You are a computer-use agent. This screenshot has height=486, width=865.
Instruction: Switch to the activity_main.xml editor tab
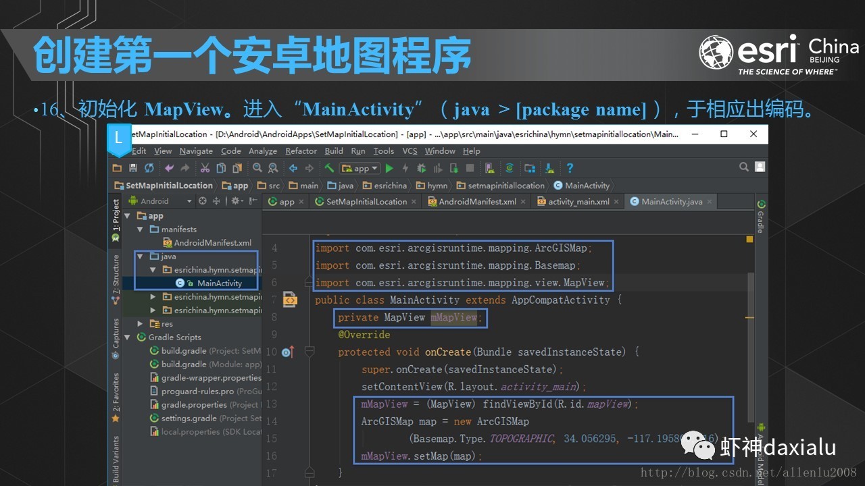point(578,202)
